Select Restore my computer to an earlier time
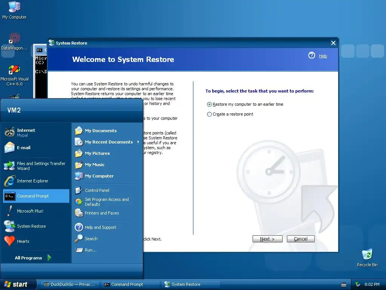 (x=209, y=104)
